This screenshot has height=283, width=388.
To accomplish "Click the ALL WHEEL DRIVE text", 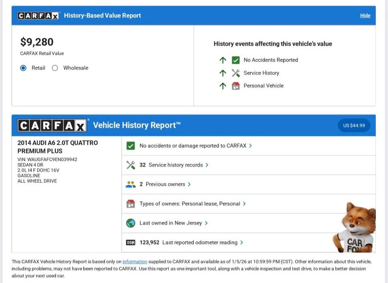I will 37,181.
